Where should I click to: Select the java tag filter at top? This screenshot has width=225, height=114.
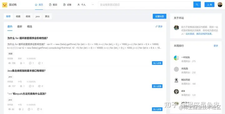pyautogui.click(x=37, y=16)
